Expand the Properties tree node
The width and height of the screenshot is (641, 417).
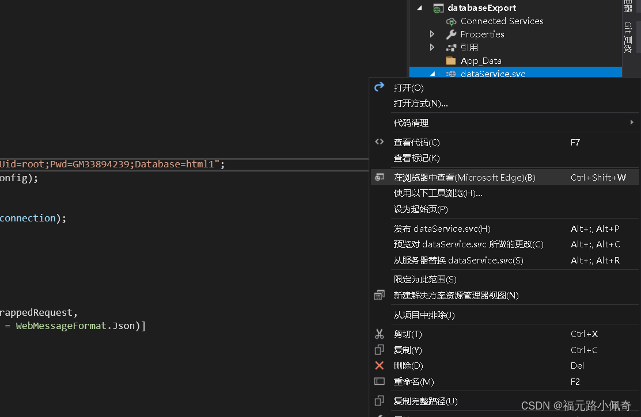[x=432, y=35]
